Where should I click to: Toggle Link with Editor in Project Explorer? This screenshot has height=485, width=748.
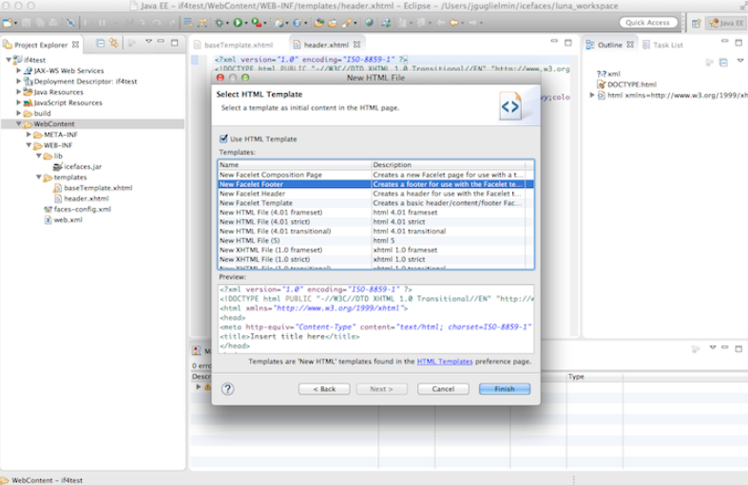[114, 44]
